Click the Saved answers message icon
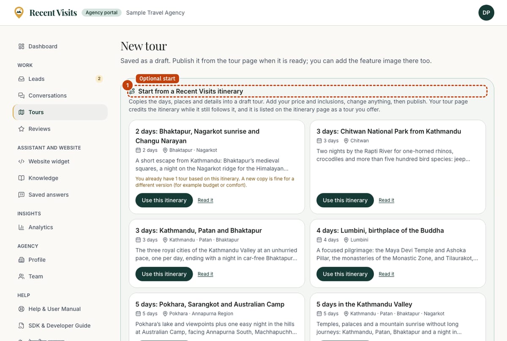This screenshot has width=507, height=341. 21,195
